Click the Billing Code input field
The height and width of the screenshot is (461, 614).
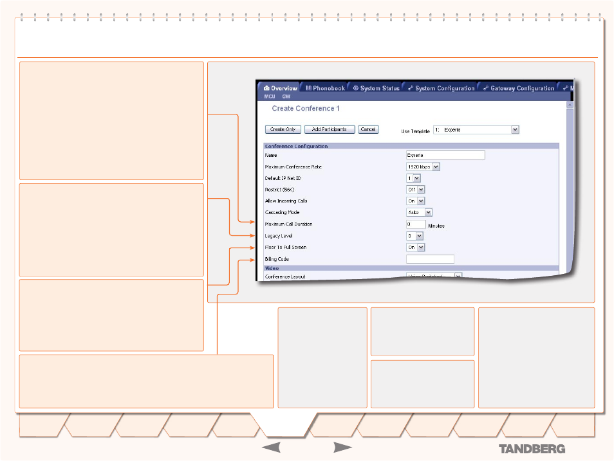(430, 259)
